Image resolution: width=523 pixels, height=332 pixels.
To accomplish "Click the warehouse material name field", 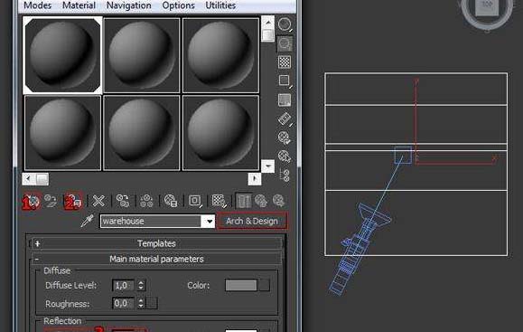I will click(151, 221).
